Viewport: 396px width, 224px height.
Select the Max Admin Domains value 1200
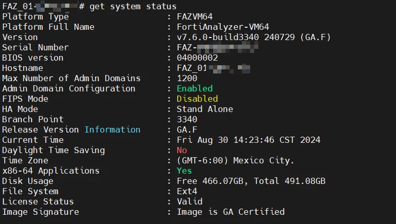click(x=187, y=78)
